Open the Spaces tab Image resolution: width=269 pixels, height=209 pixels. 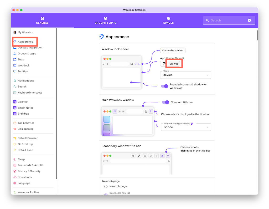tap(168, 21)
